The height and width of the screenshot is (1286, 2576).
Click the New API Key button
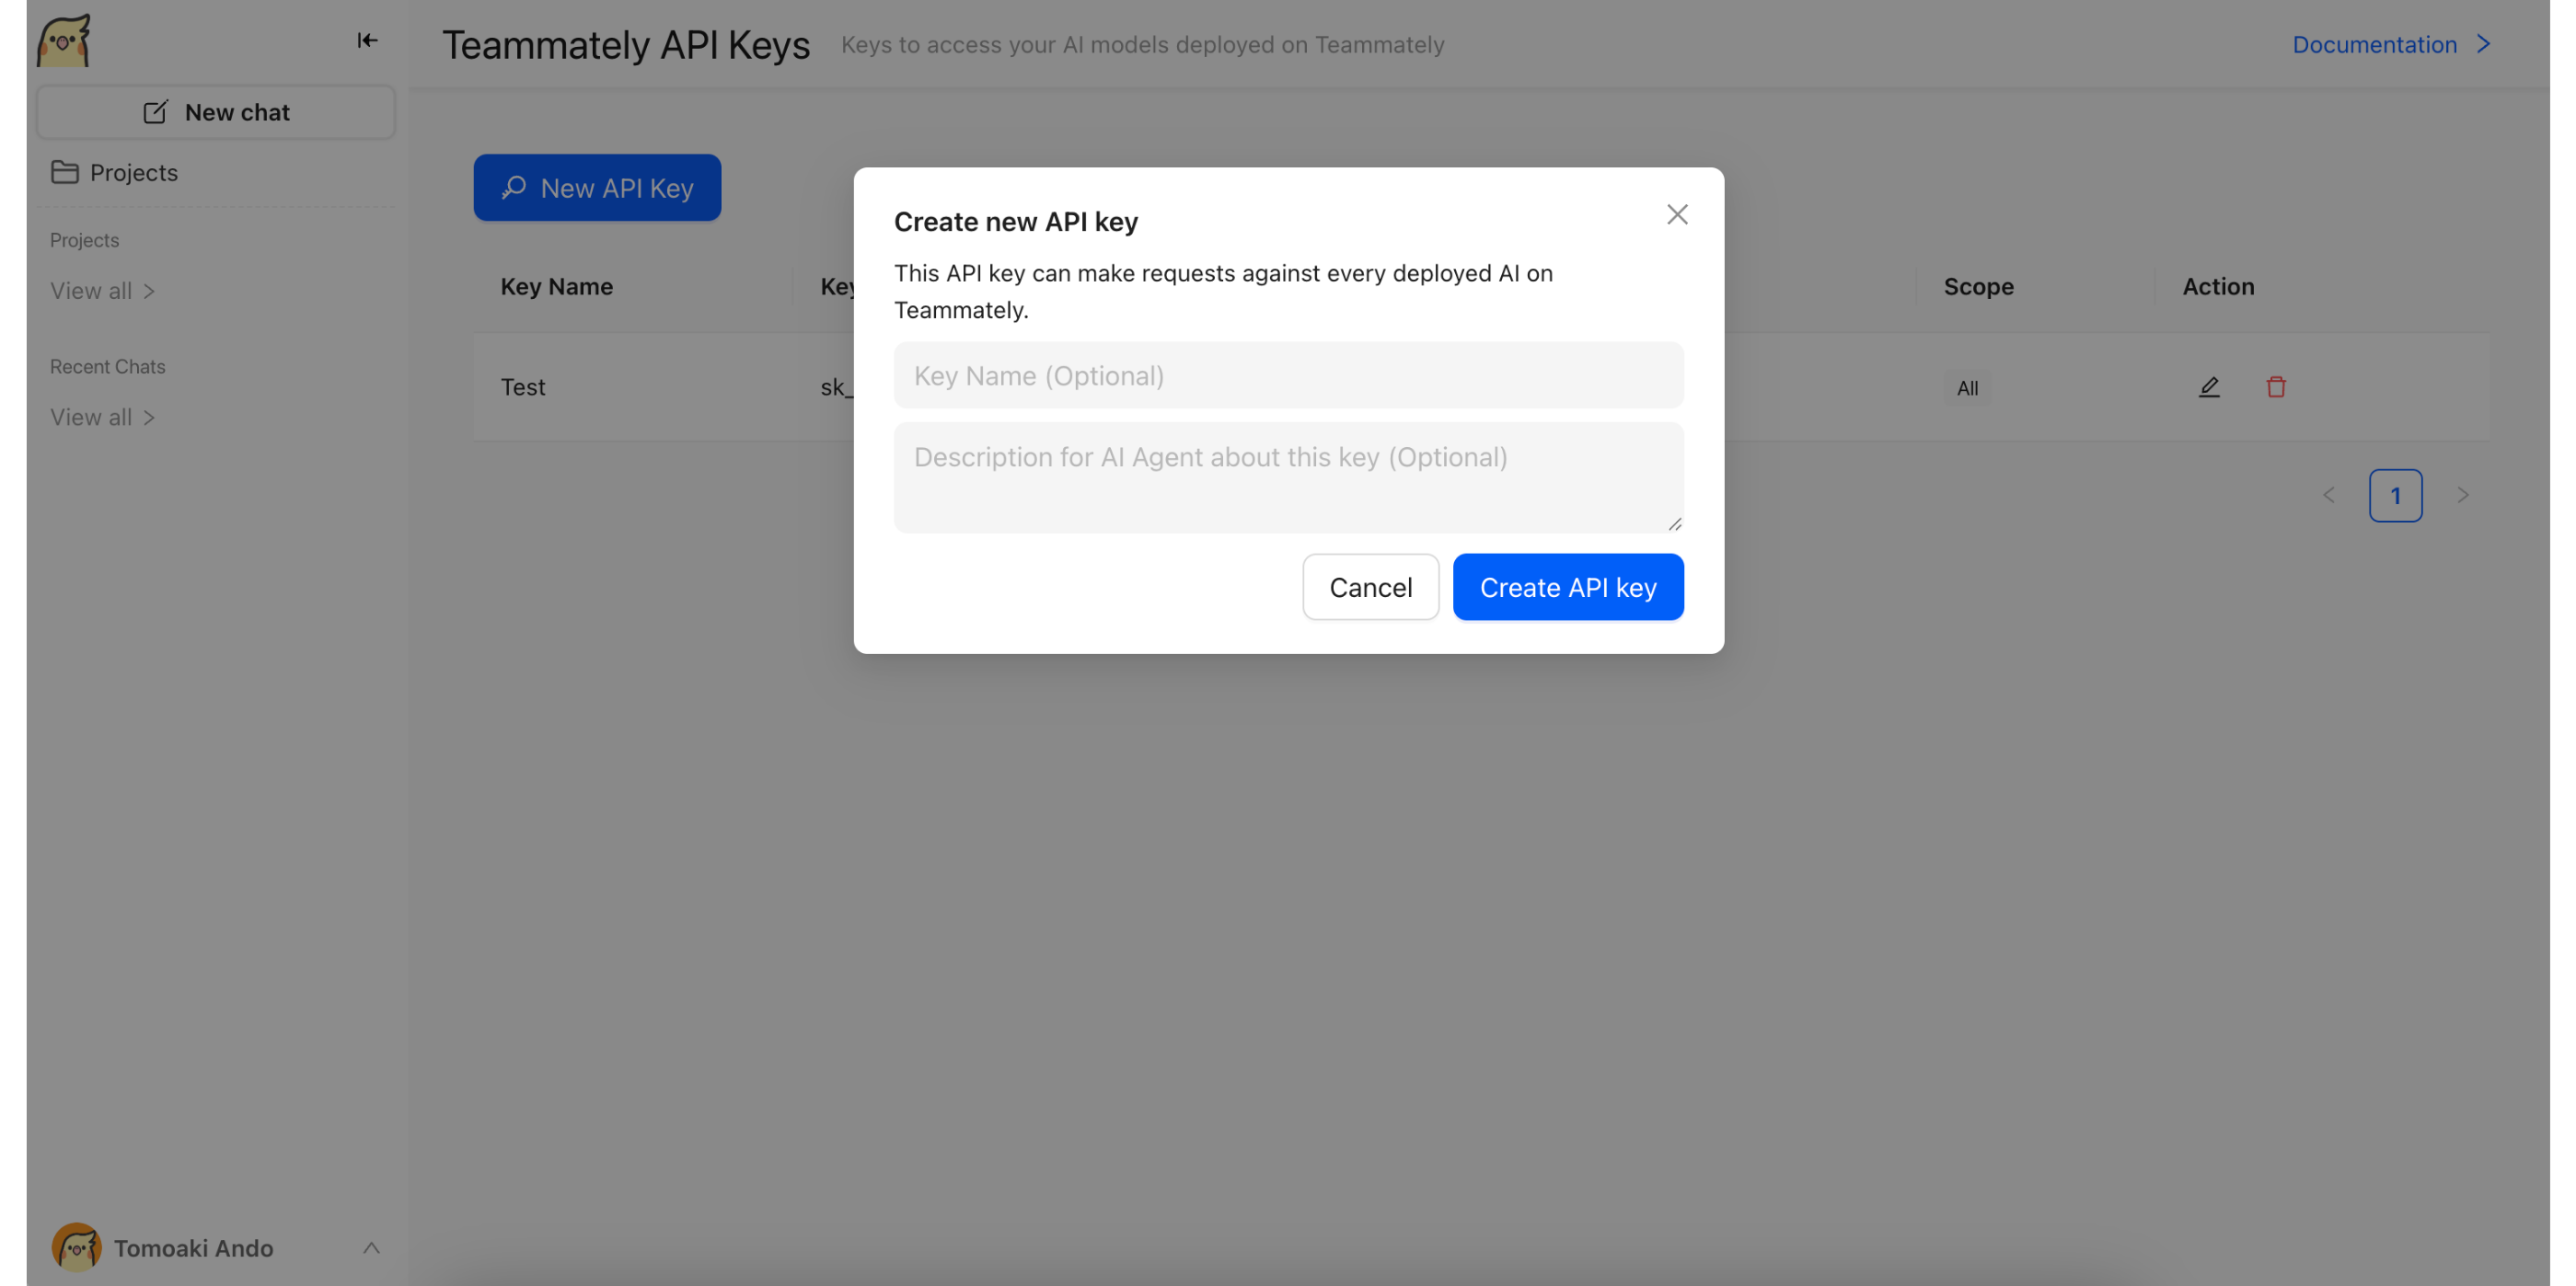[597, 188]
